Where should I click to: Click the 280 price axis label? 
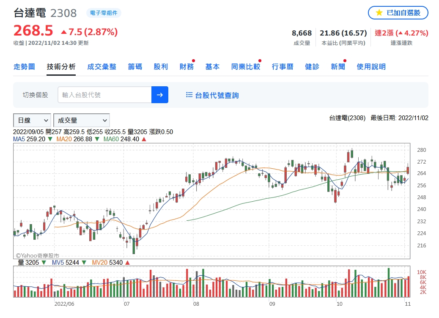[x=421, y=150]
